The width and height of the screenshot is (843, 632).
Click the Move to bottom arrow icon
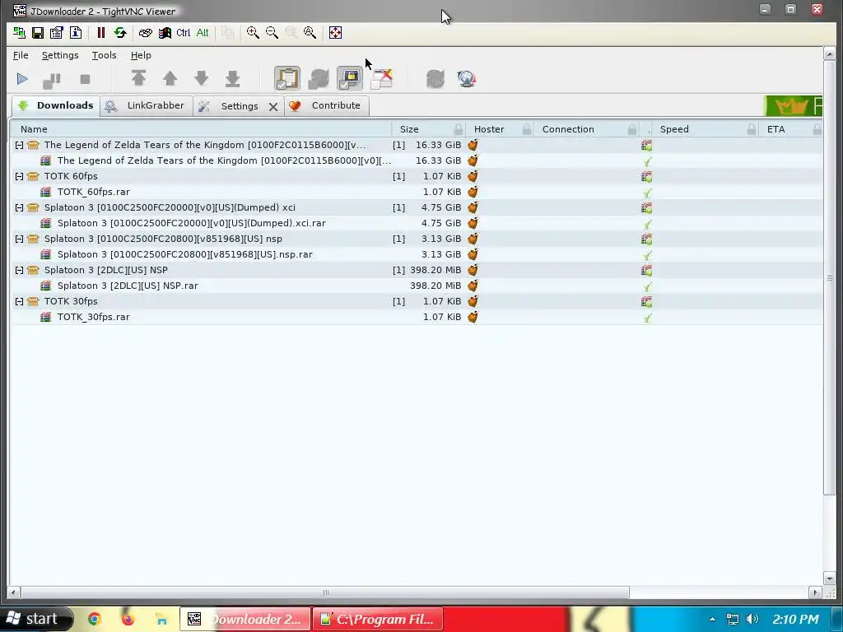tap(233, 78)
